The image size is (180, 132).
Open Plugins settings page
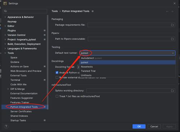pyautogui.click(x=12, y=30)
